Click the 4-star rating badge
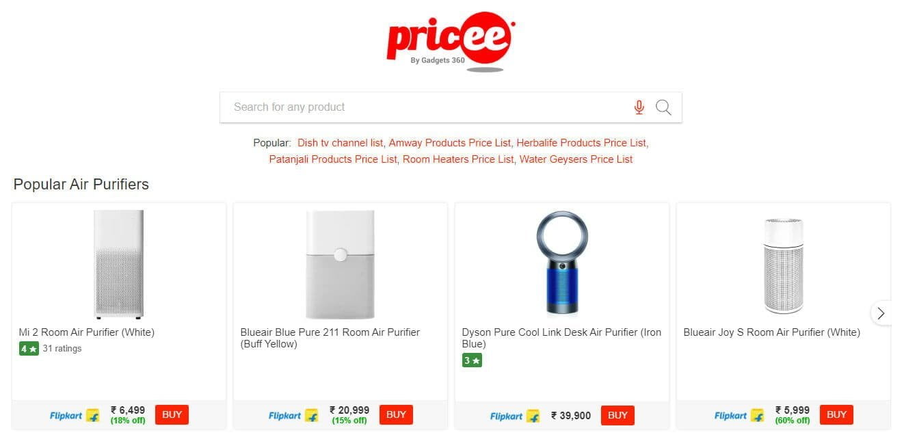 point(29,349)
